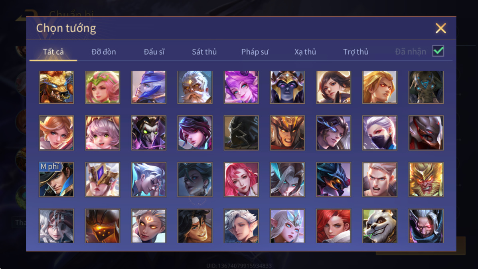Viewport: 478px width, 269px height.
Task: Select the blonde hero with red eyes
Action: (379, 87)
